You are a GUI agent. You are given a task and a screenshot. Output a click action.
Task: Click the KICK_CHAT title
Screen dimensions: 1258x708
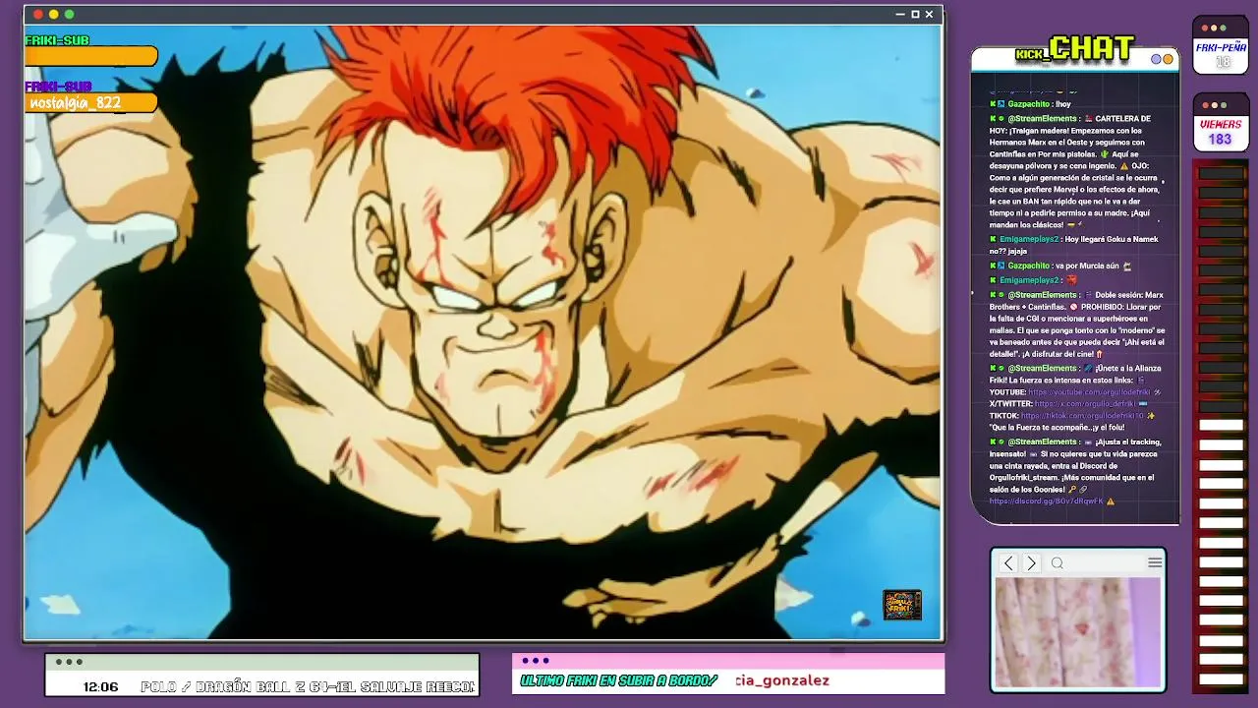1075,48
